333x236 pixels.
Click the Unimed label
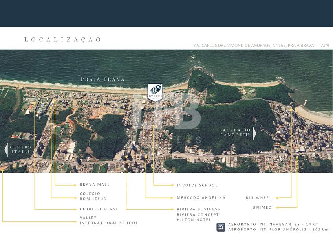click(x=262, y=208)
